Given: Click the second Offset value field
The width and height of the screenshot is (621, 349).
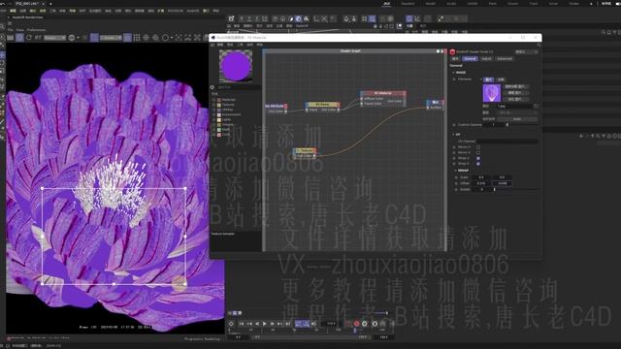Looking at the screenshot, I should click(x=503, y=183).
